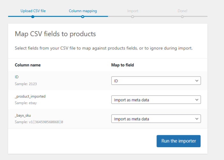Viewport: 224px width, 160px height.
Task: Click the Import step label
Action: [x=133, y=11]
